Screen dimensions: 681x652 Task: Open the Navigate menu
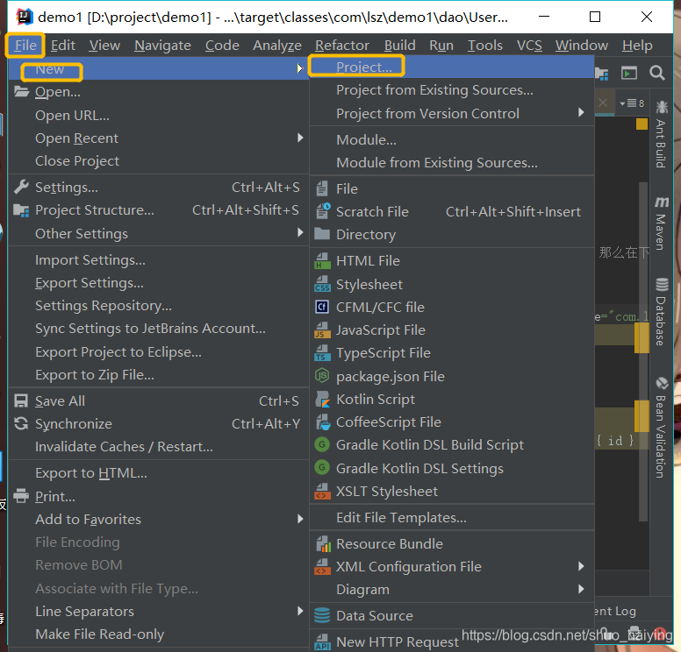pos(162,45)
